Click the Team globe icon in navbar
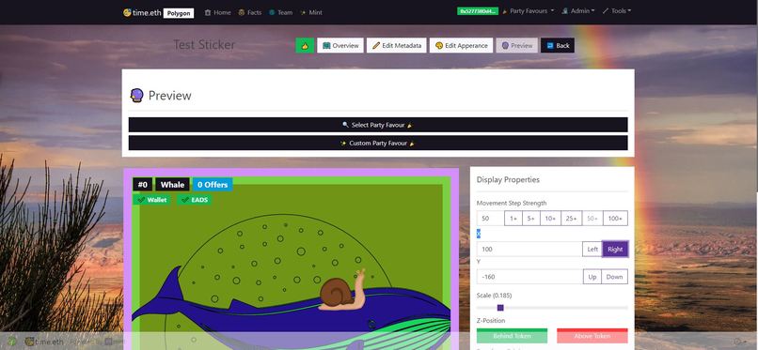Image resolution: width=758 pixels, height=350 pixels. point(272,12)
